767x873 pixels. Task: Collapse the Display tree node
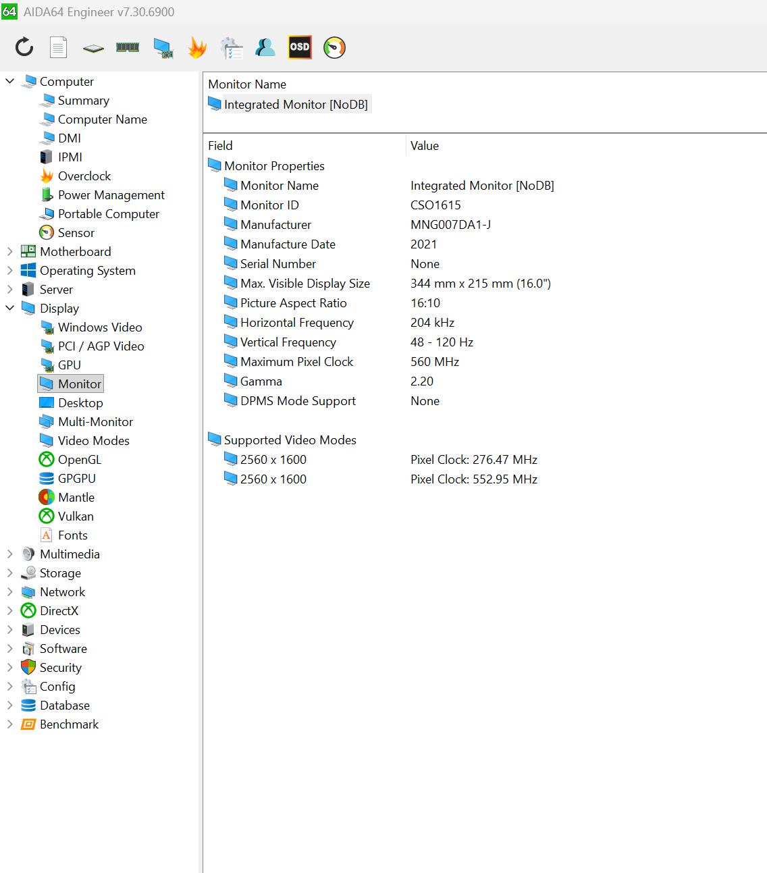coord(10,308)
